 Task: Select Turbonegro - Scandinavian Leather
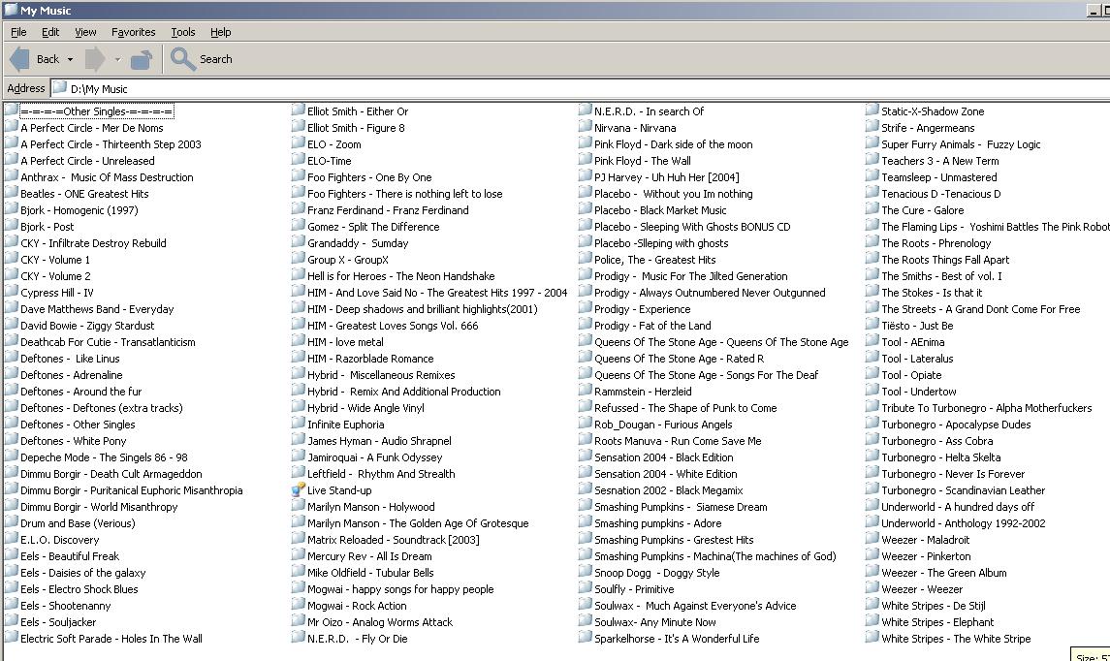tap(963, 490)
